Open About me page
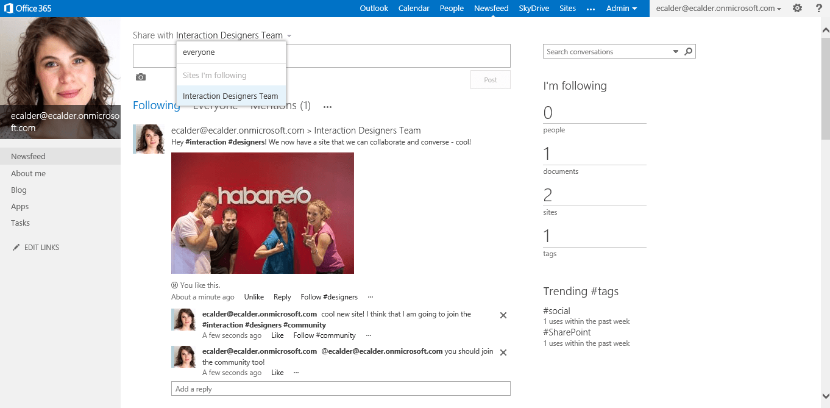This screenshot has height=408, width=830. 29,174
